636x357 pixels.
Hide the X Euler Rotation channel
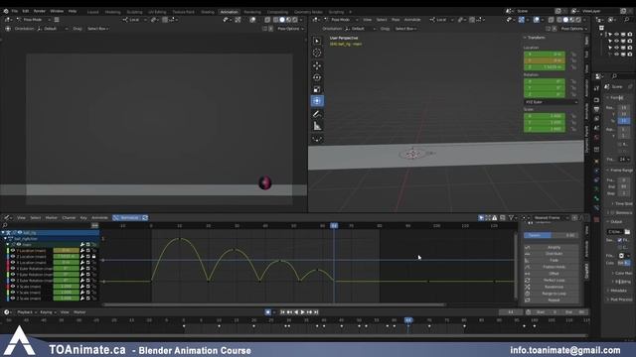coord(13,269)
